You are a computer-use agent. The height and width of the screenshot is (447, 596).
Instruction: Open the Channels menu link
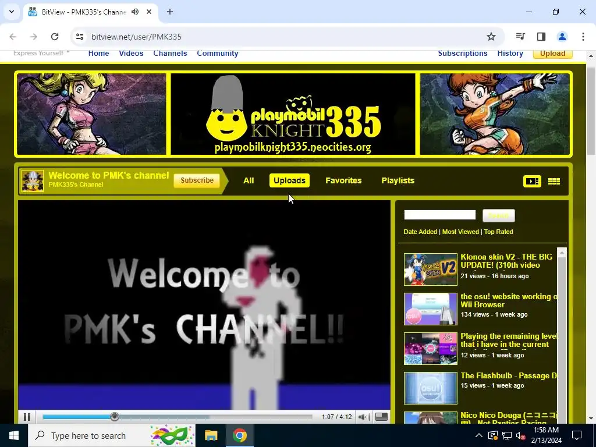point(170,53)
